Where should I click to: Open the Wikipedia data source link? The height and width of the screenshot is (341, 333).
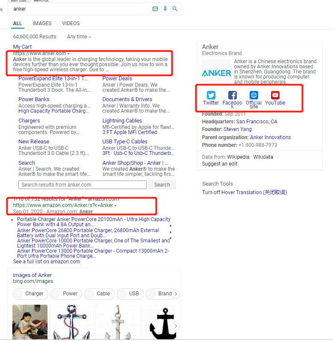tap(238, 157)
